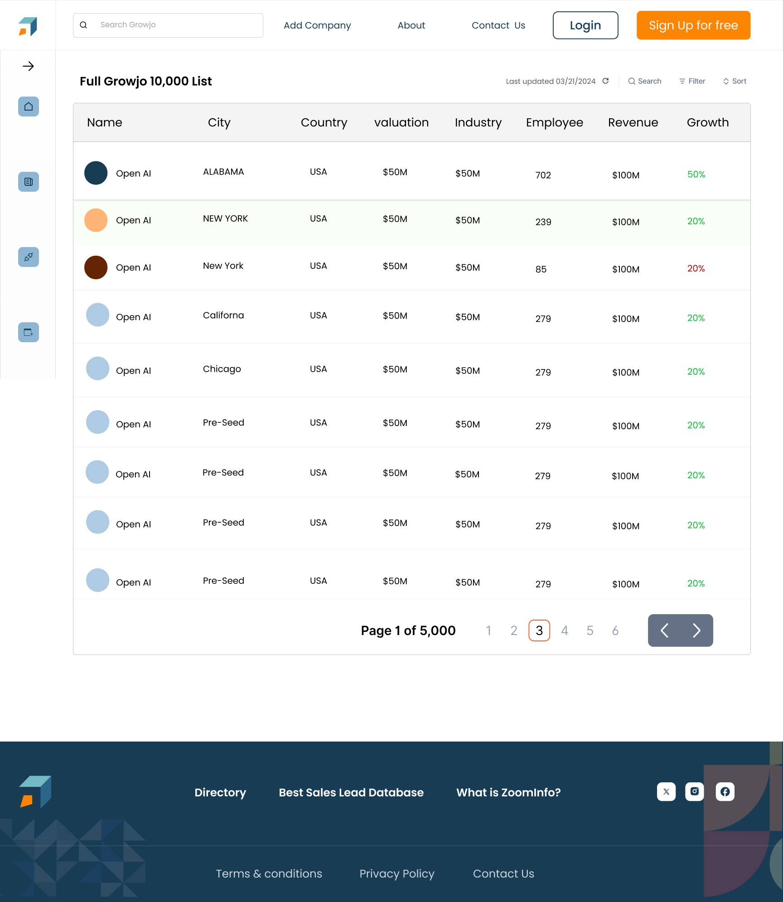This screenshot has width=783, height=902.
Task: Go to page 1
Action: click(x=488, y=630)
